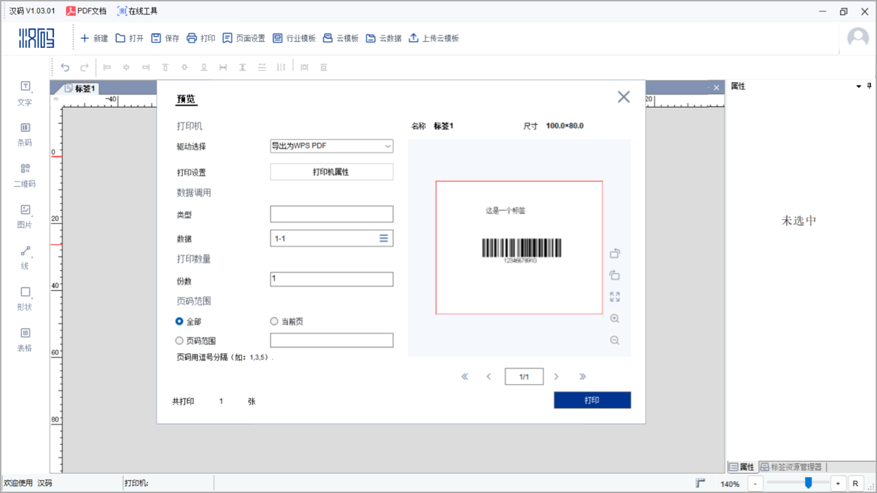The height and width of the screenshot is (493, 877).
Task: Select the 全部 page range radio
Action: tap(179, 320)
